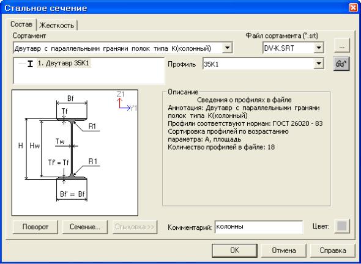This screenshot has width=361, height=264.
Task: Close the Стальное сечение dialog
Action: pos(353,8)
